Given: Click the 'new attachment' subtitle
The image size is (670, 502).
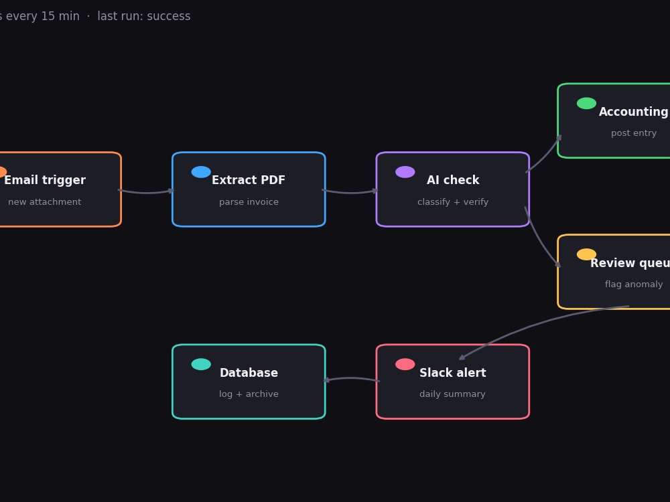Looking at the screenshot, I should pyautogui.click(x=44, y=202).
